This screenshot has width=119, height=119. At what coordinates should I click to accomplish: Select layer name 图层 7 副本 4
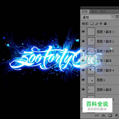[106, 70]
